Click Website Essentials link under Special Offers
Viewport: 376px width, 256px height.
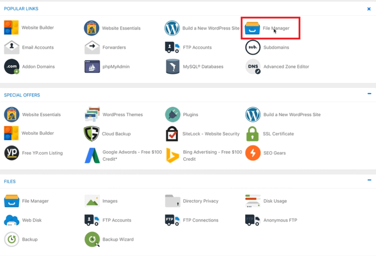(x=41, y=114)
